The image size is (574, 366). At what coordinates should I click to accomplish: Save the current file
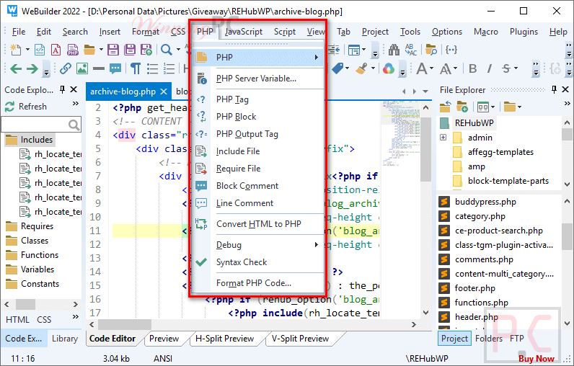pyautogui.click(x=112, y=50)
